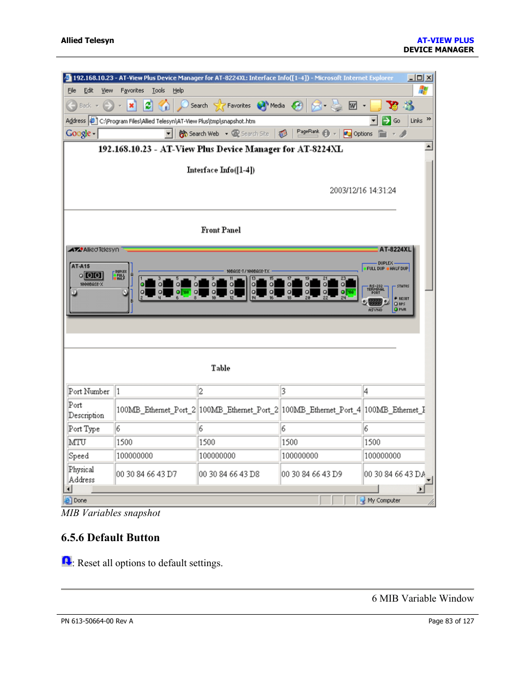Click the vertical scrollbar up arrow
The height and width of the screenshot is (673, 520).
pos(429,146)
